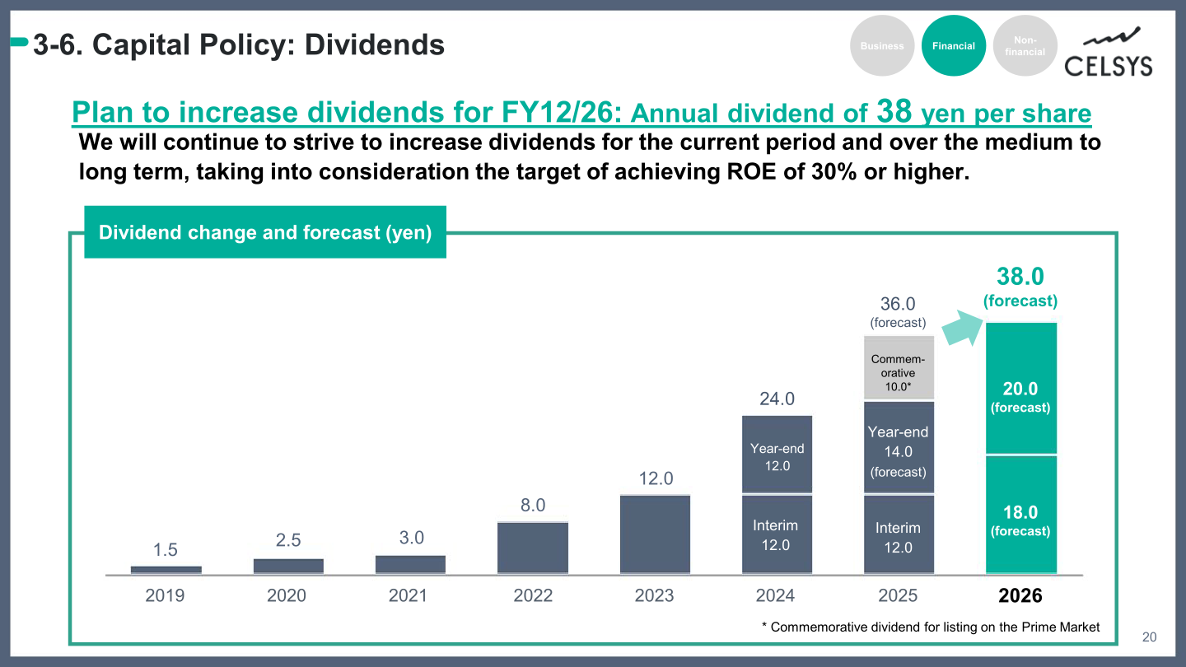This screenshot has width=1186, height=667.
Task: Click the 2025 "Year-end 14.0 (forecast)" segment
Action: tap(899, 448)
